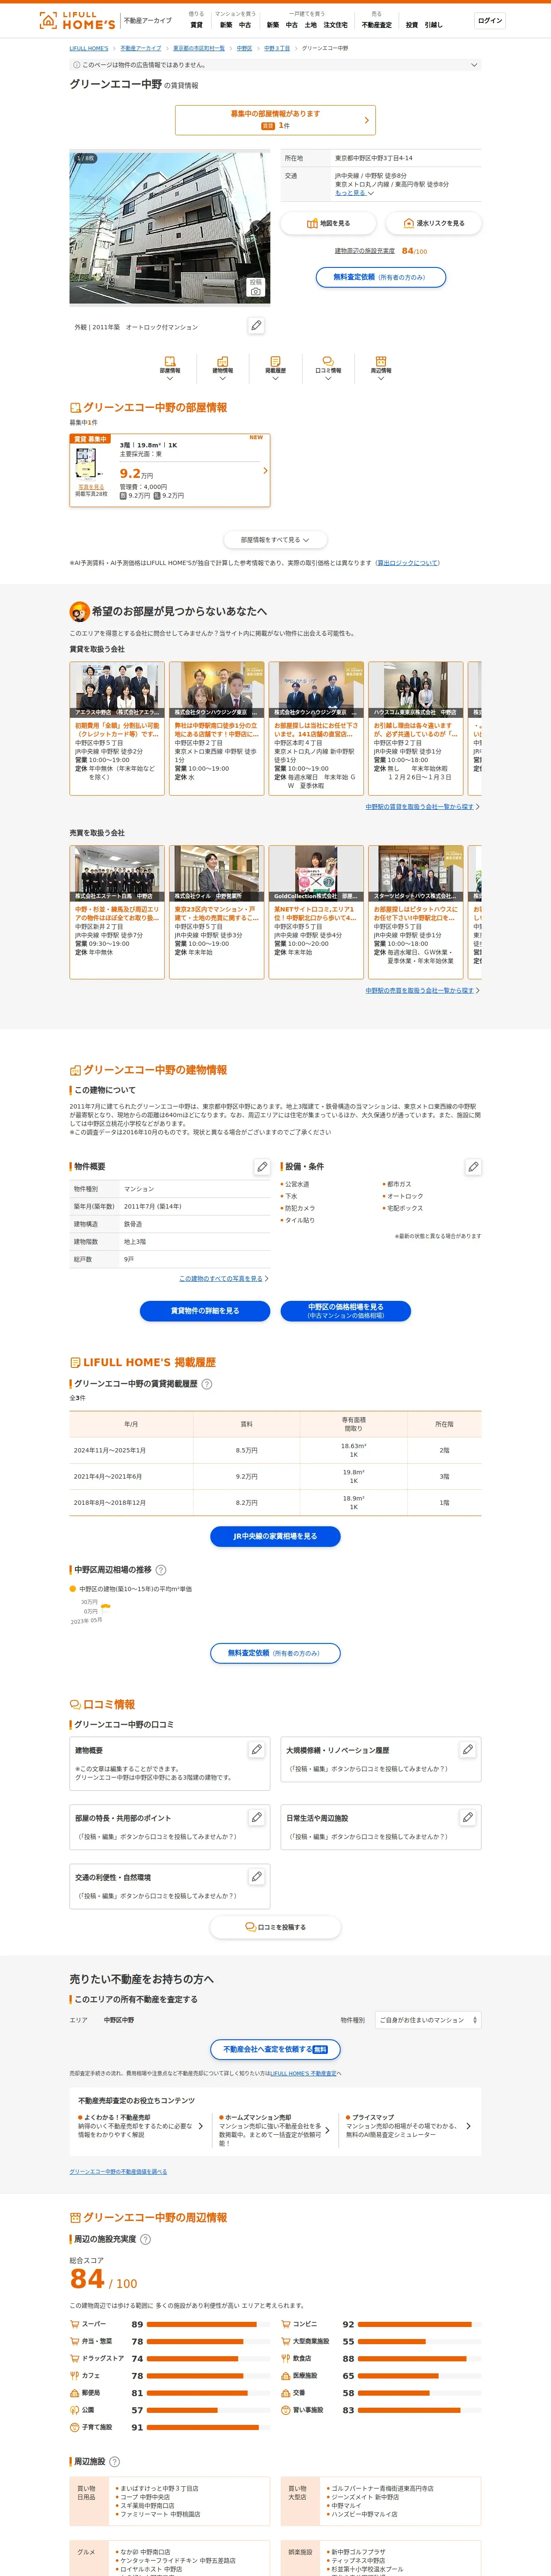Screen dimensions: 551x2576
Task: Click pencil edit icon under building photo
Action: tap(256, 326)
